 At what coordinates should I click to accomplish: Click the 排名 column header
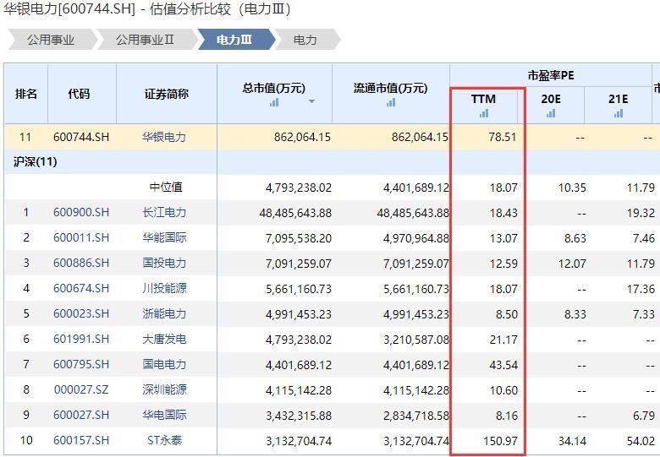click(x=26, y=94)
